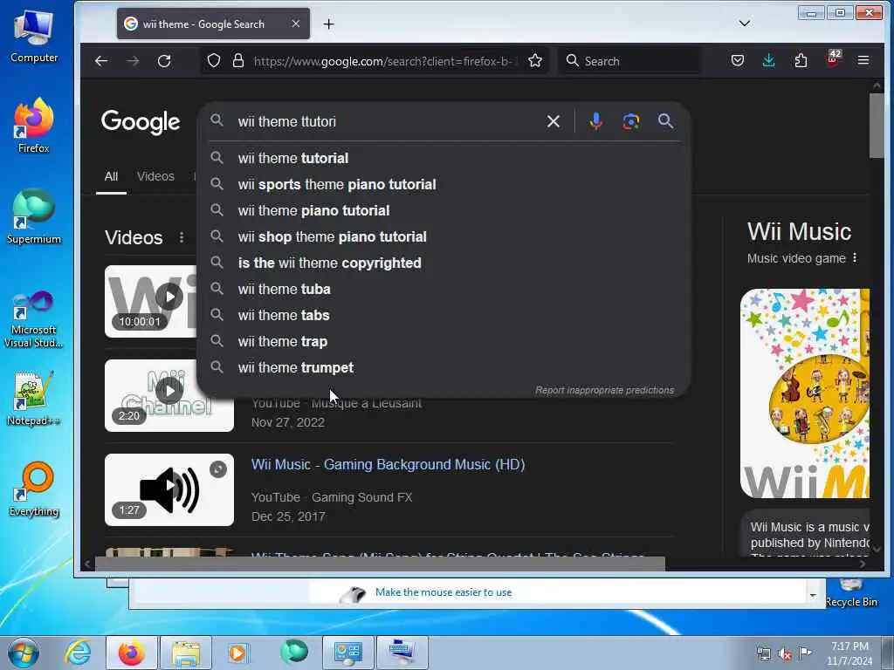Open the tracking protection shield icon
This screenshot has width=894, height=670.
[214, 61]
